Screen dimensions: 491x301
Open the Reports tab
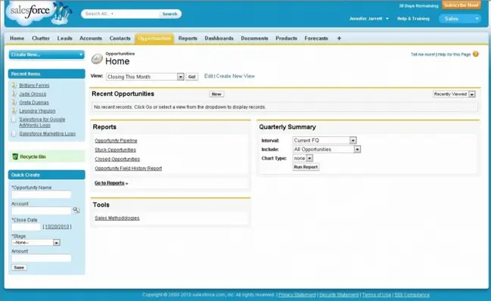(x=188, y=38)
